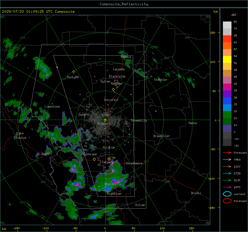The width and height of the screenshot is (248, 232).
Task: Click the Okotoks city label
Action: pos(110,184)
